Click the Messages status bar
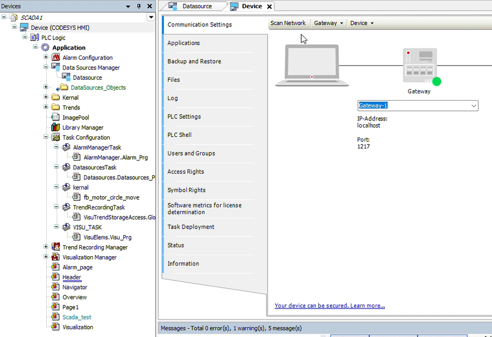 [325, 328]
